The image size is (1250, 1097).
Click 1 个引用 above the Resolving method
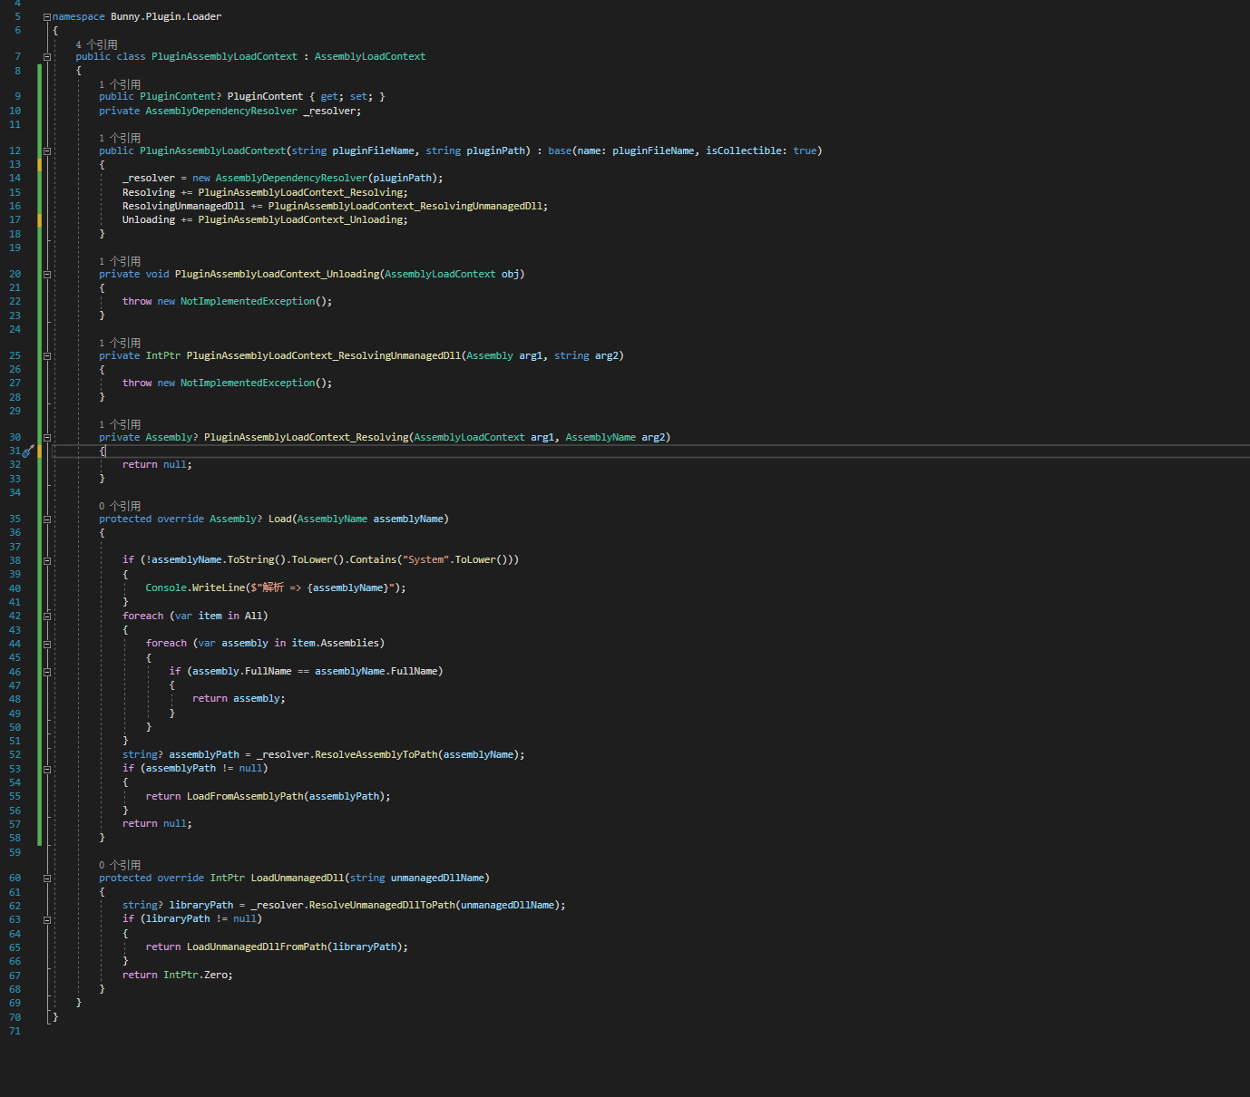click(x=120, y=423)
